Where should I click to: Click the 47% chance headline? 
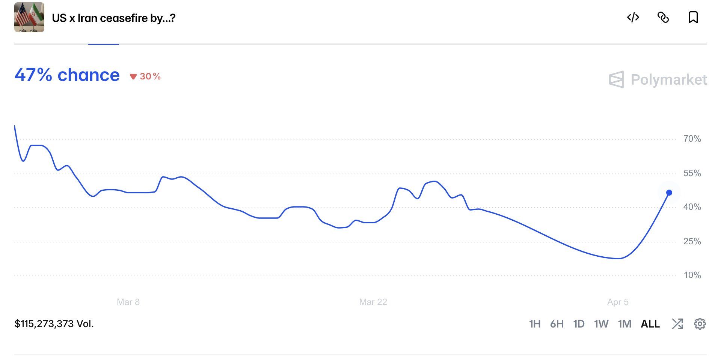click(x=67, y=75)
